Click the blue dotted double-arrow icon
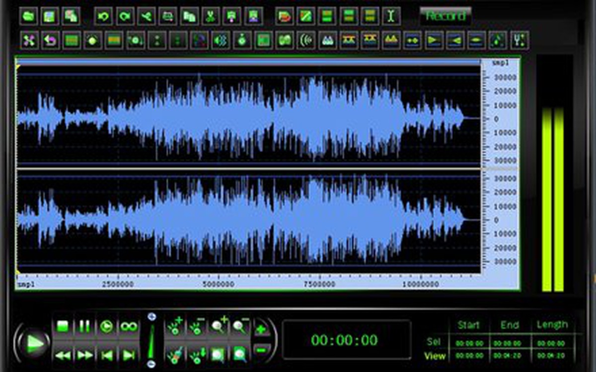 coord(413,40)
